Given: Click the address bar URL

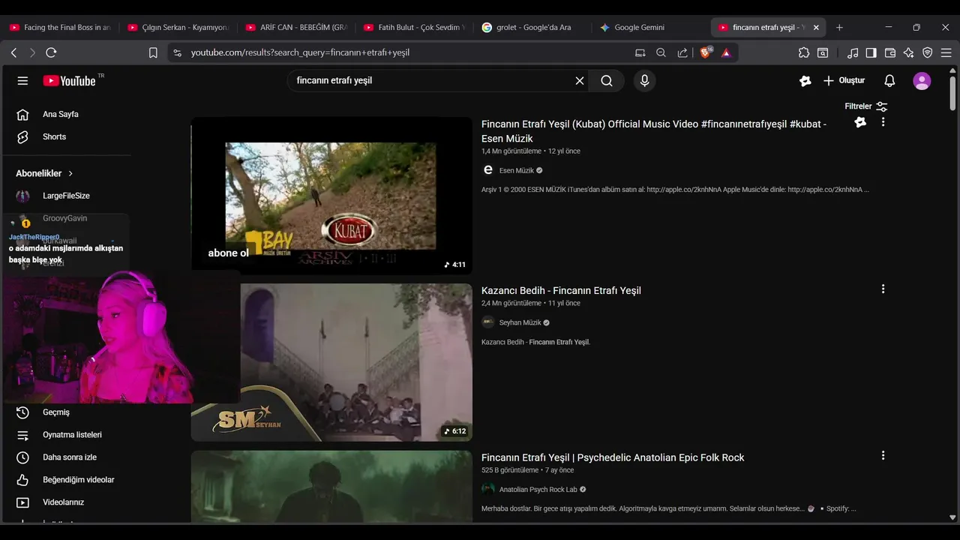Looking at the screenshot, I should click(x=300, y=52).
